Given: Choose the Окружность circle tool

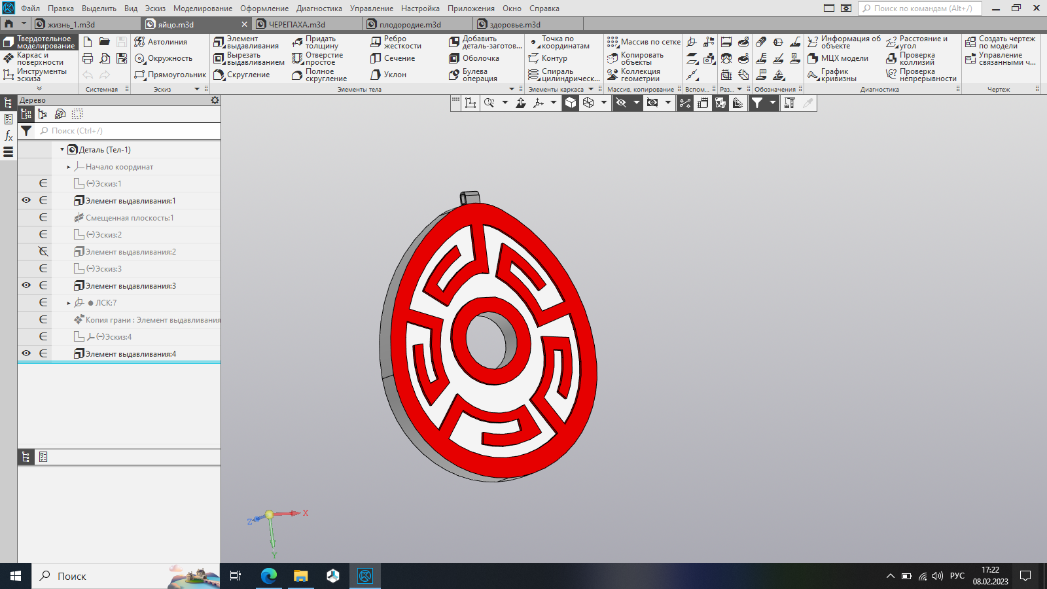Looking at the screenshot, I should tap(164, 58).
